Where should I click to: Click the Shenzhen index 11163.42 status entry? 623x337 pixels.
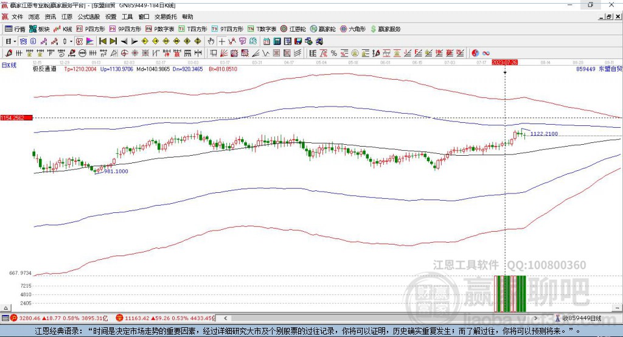click(x=165, y=318)
